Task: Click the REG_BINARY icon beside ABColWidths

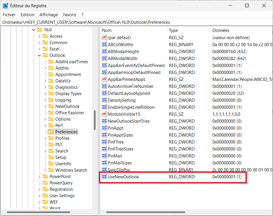Action: click(104, 44)
